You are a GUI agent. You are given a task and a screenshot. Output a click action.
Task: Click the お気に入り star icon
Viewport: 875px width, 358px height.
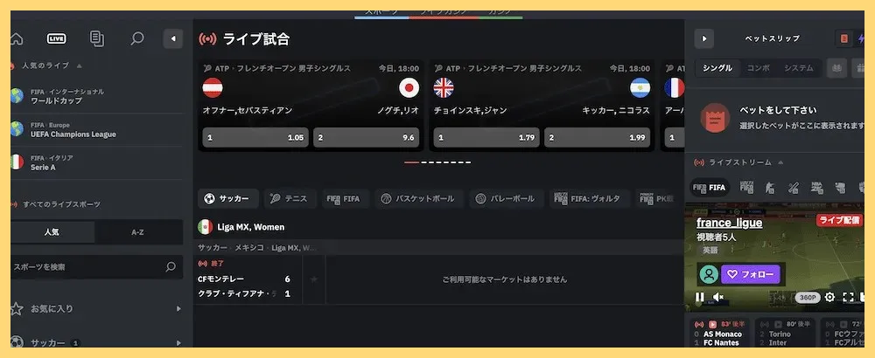tap(17, 308)
